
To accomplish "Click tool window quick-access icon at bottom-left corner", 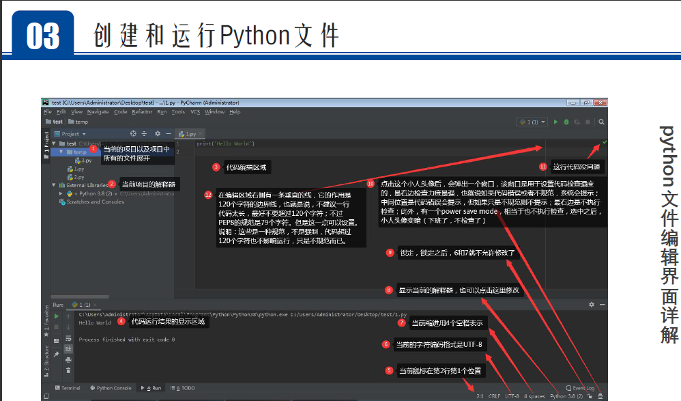I will 46,396.
